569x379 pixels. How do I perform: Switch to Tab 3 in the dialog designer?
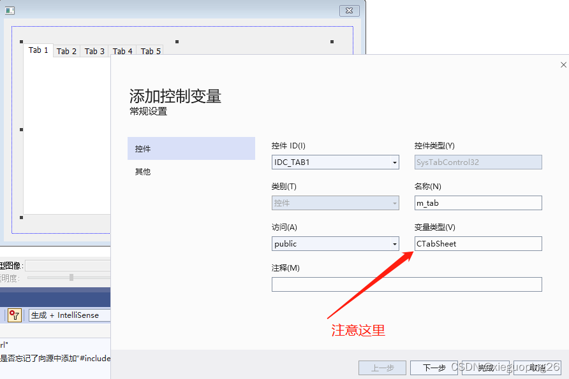coord(94,52)
